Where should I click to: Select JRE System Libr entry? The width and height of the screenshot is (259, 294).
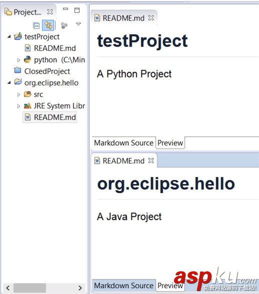coord(59,106)
